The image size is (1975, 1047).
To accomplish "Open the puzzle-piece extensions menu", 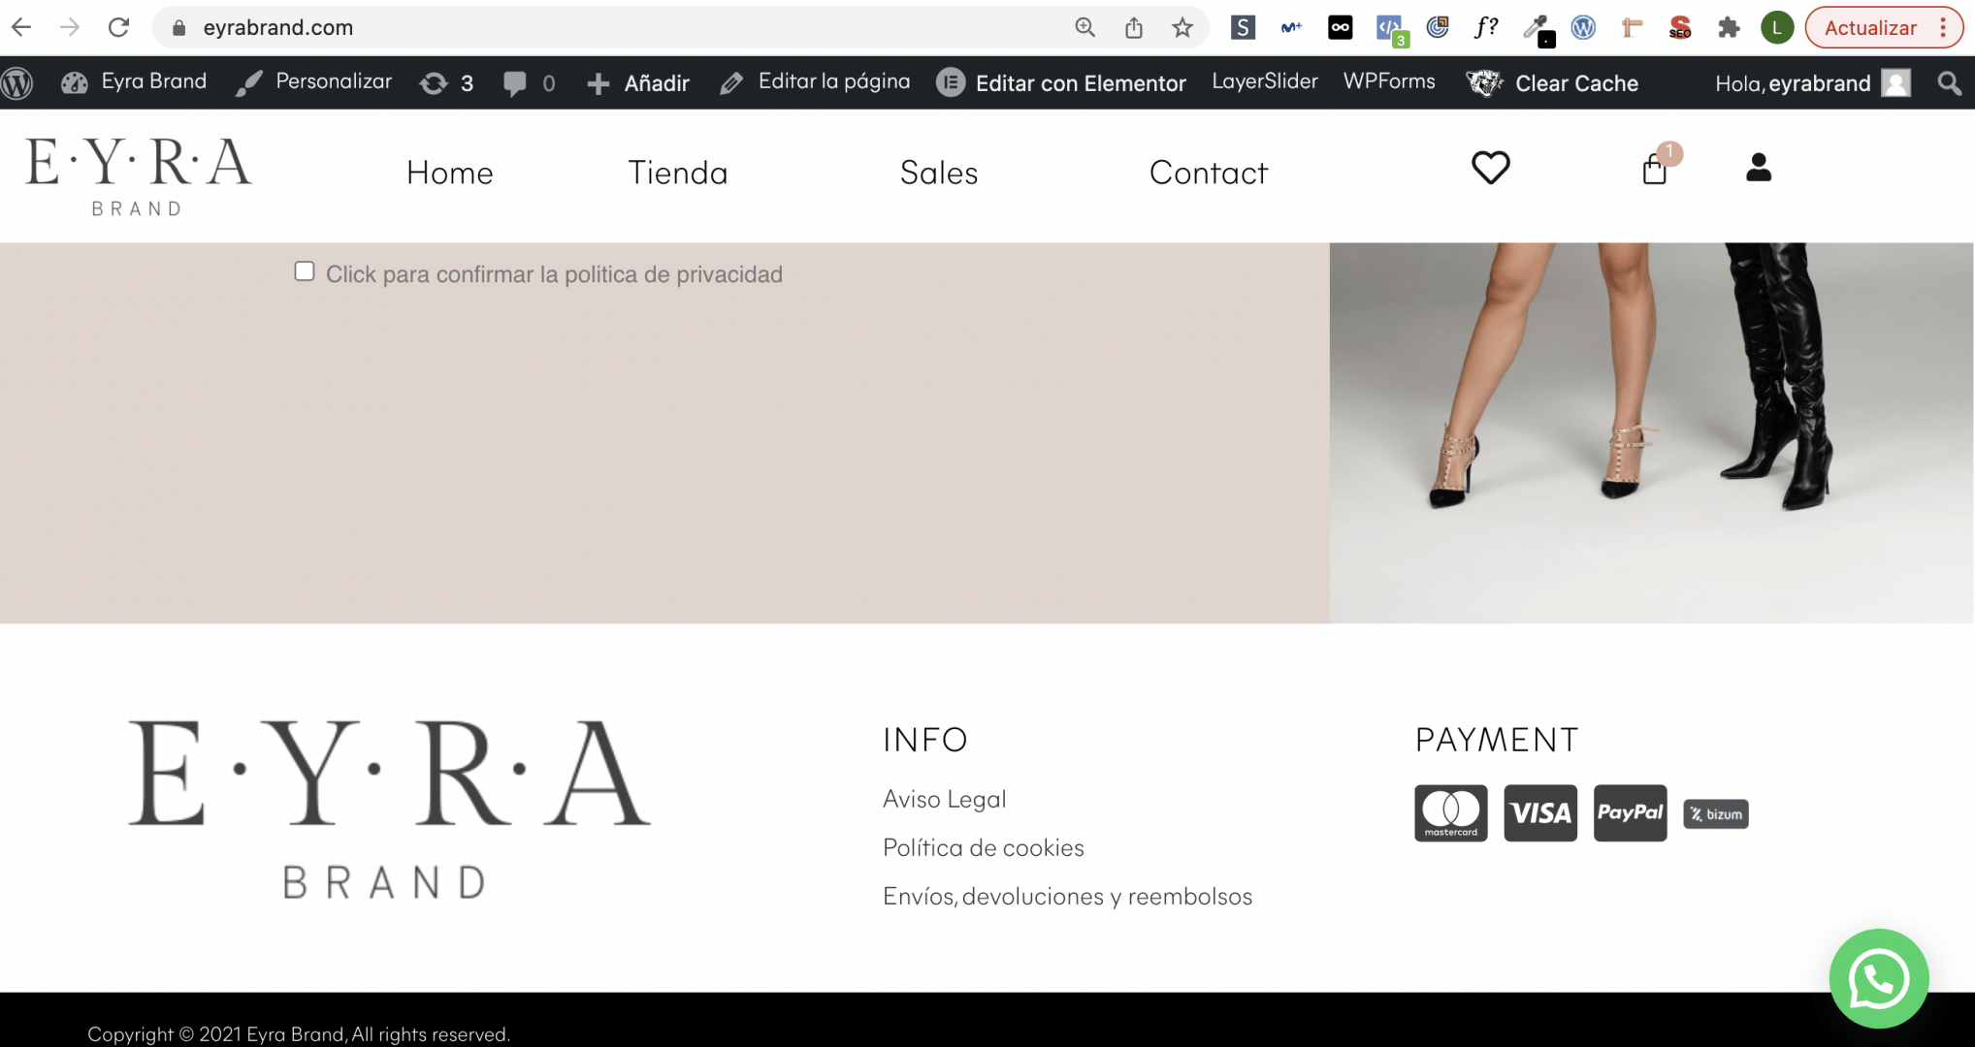I will click(x=1729, y=27).
